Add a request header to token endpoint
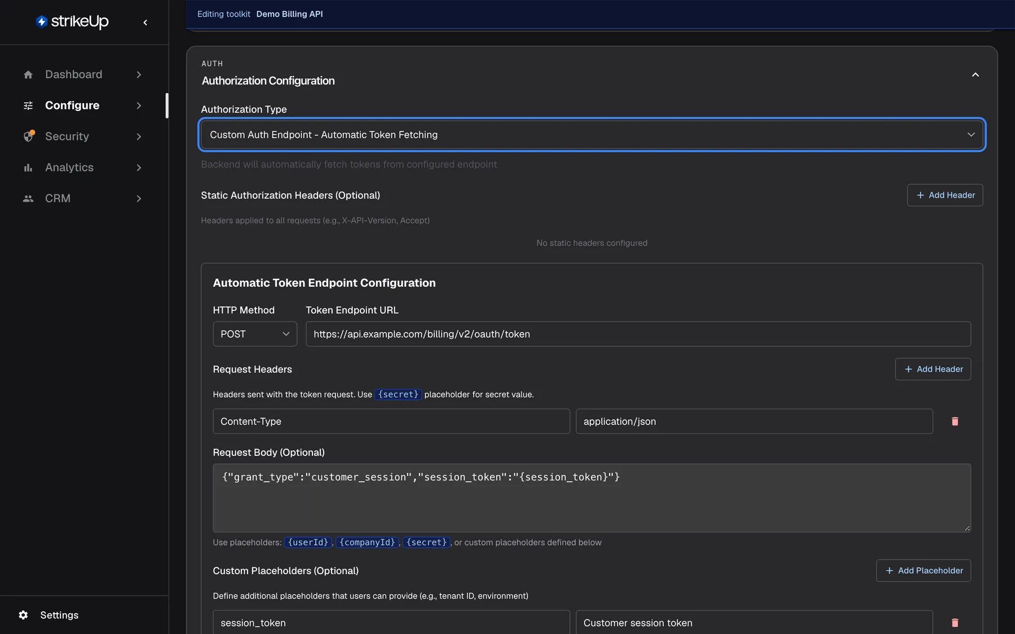This screenshot has width=1015, height=634. (933, 369)
